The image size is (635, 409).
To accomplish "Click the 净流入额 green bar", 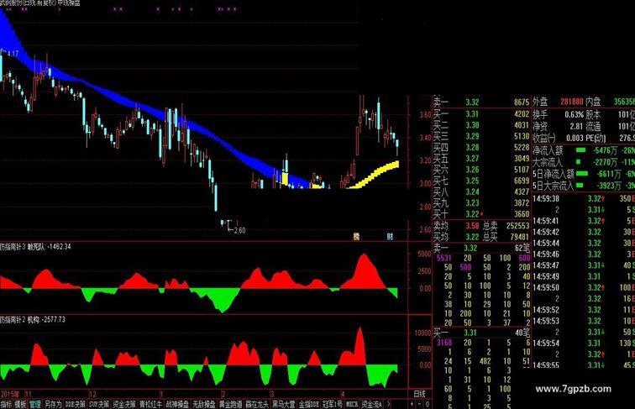I will [580, 150].
